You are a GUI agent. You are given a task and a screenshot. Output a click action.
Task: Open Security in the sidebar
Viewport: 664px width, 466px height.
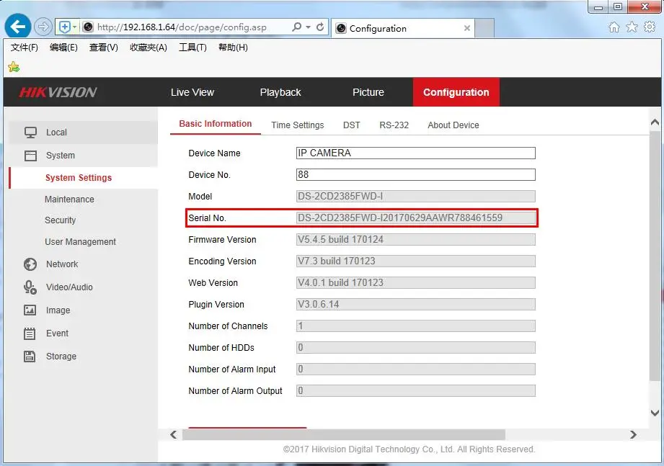(x=60, y=220)
